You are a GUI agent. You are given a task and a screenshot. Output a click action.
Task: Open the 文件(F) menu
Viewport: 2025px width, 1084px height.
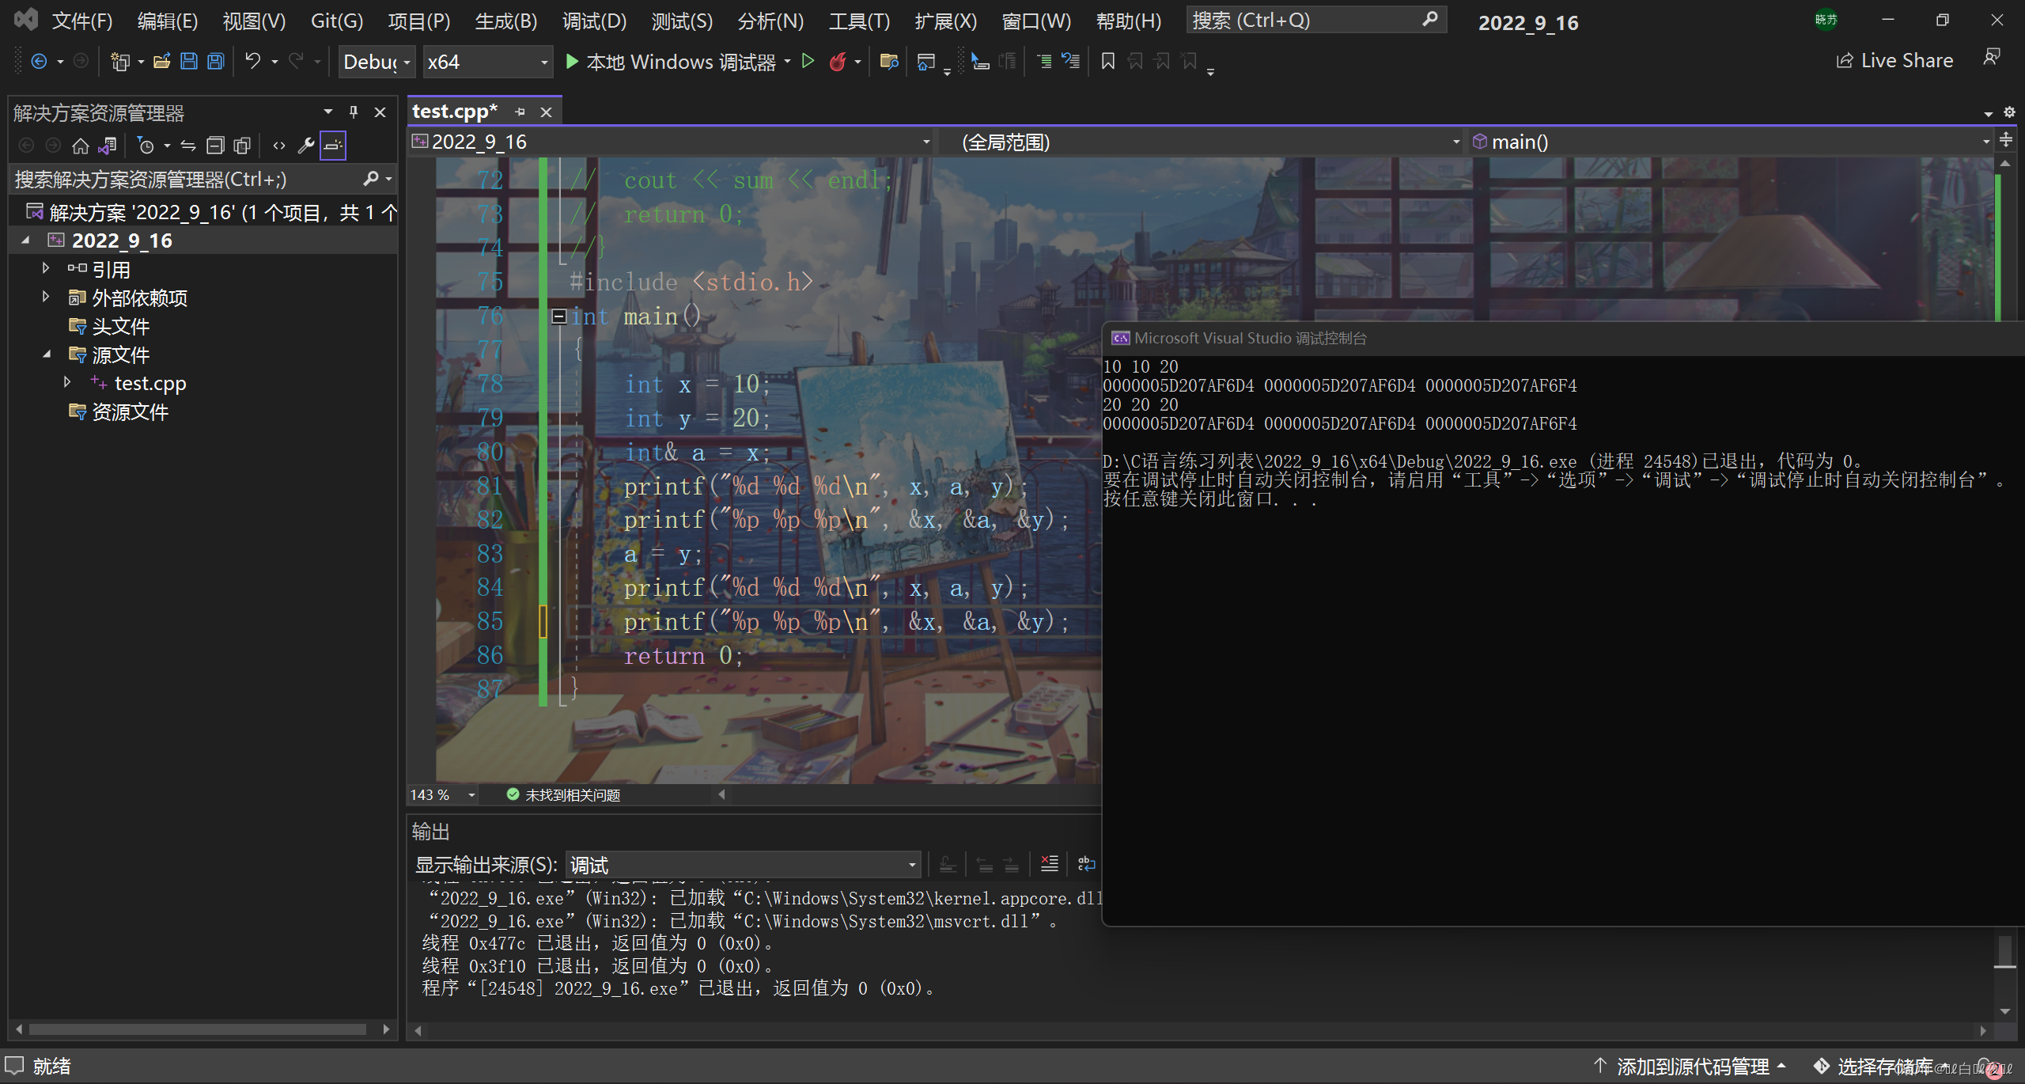click(81, 21)
